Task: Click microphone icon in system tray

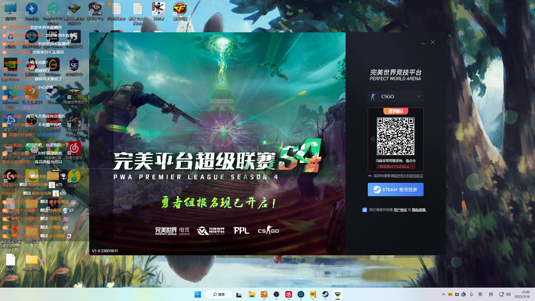Action: point(471,294)
